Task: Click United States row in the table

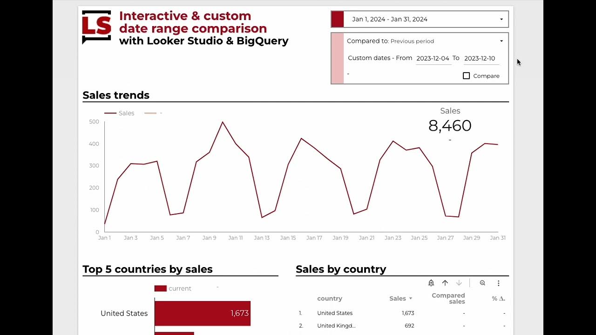Action: coord(402,313)
